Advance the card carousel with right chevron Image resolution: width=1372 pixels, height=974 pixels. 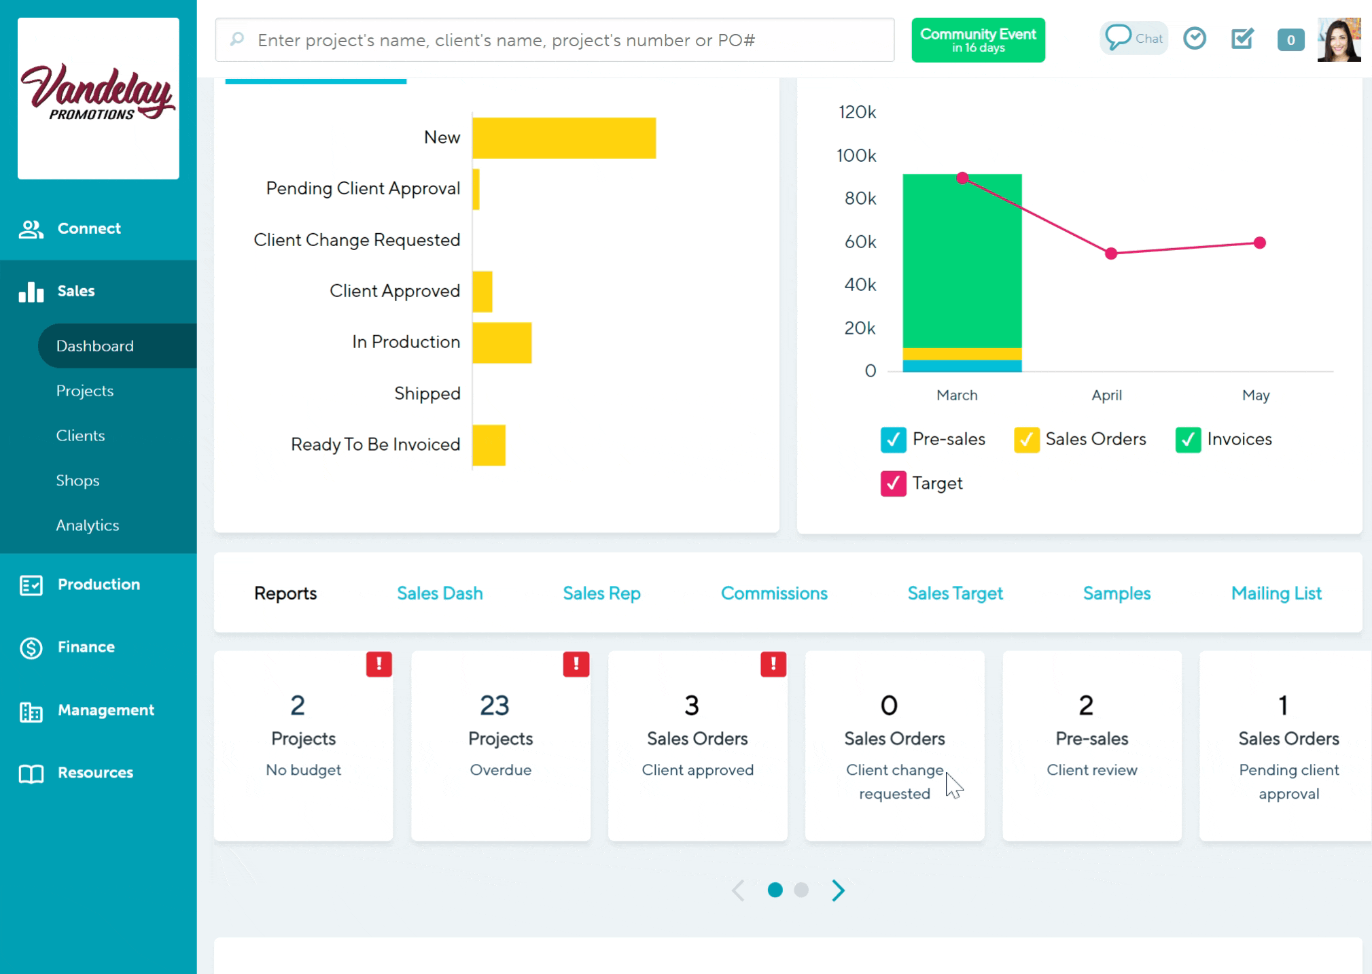pos(837,890)
